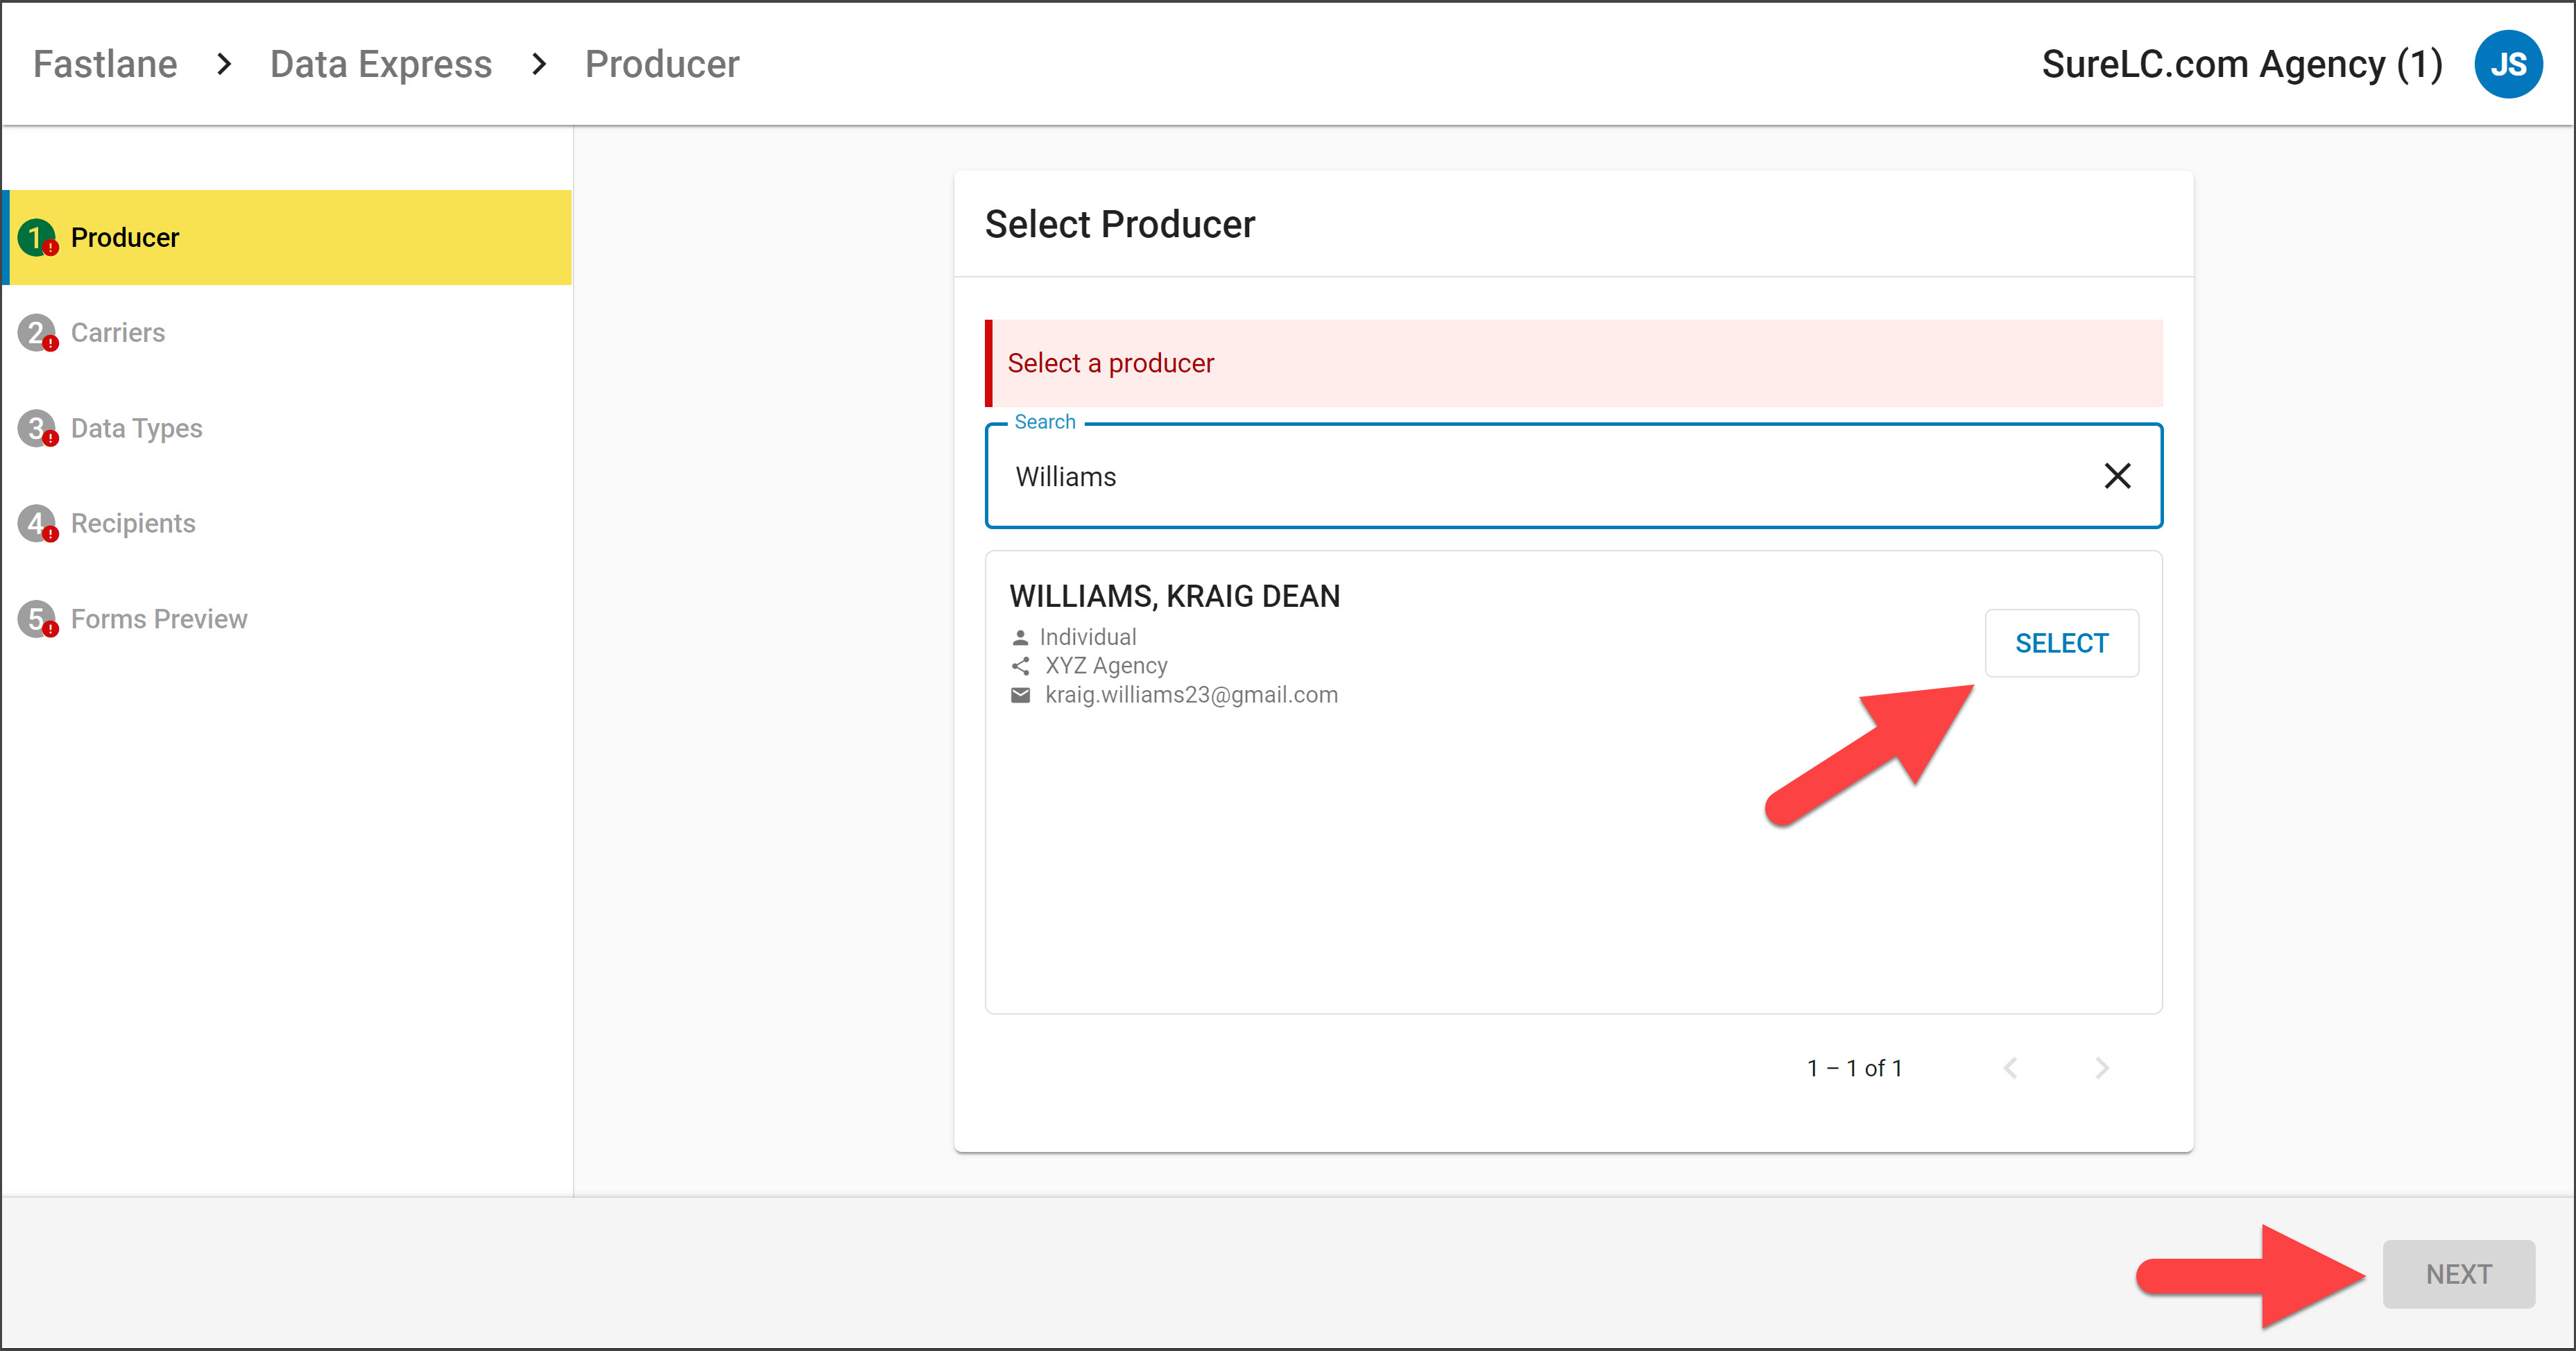Screen dimensions: 2576x1351
Task: Go to previous results page chevron
Action: (x=2011, y=1068)
